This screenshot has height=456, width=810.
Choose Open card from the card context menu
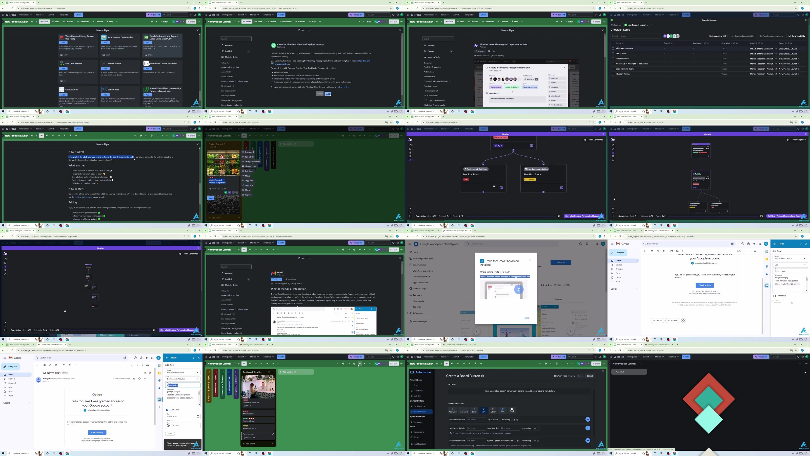(x=248, y=152)
